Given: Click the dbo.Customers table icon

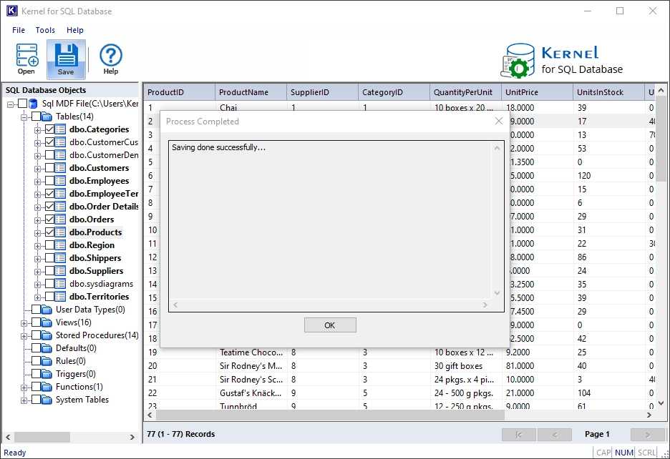Looking at the screenshot, I should (61, 168).
